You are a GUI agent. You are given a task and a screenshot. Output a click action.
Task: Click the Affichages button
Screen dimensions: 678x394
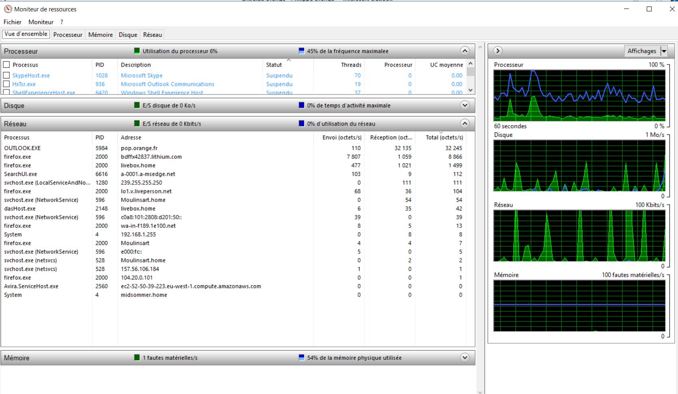point(641,51)
